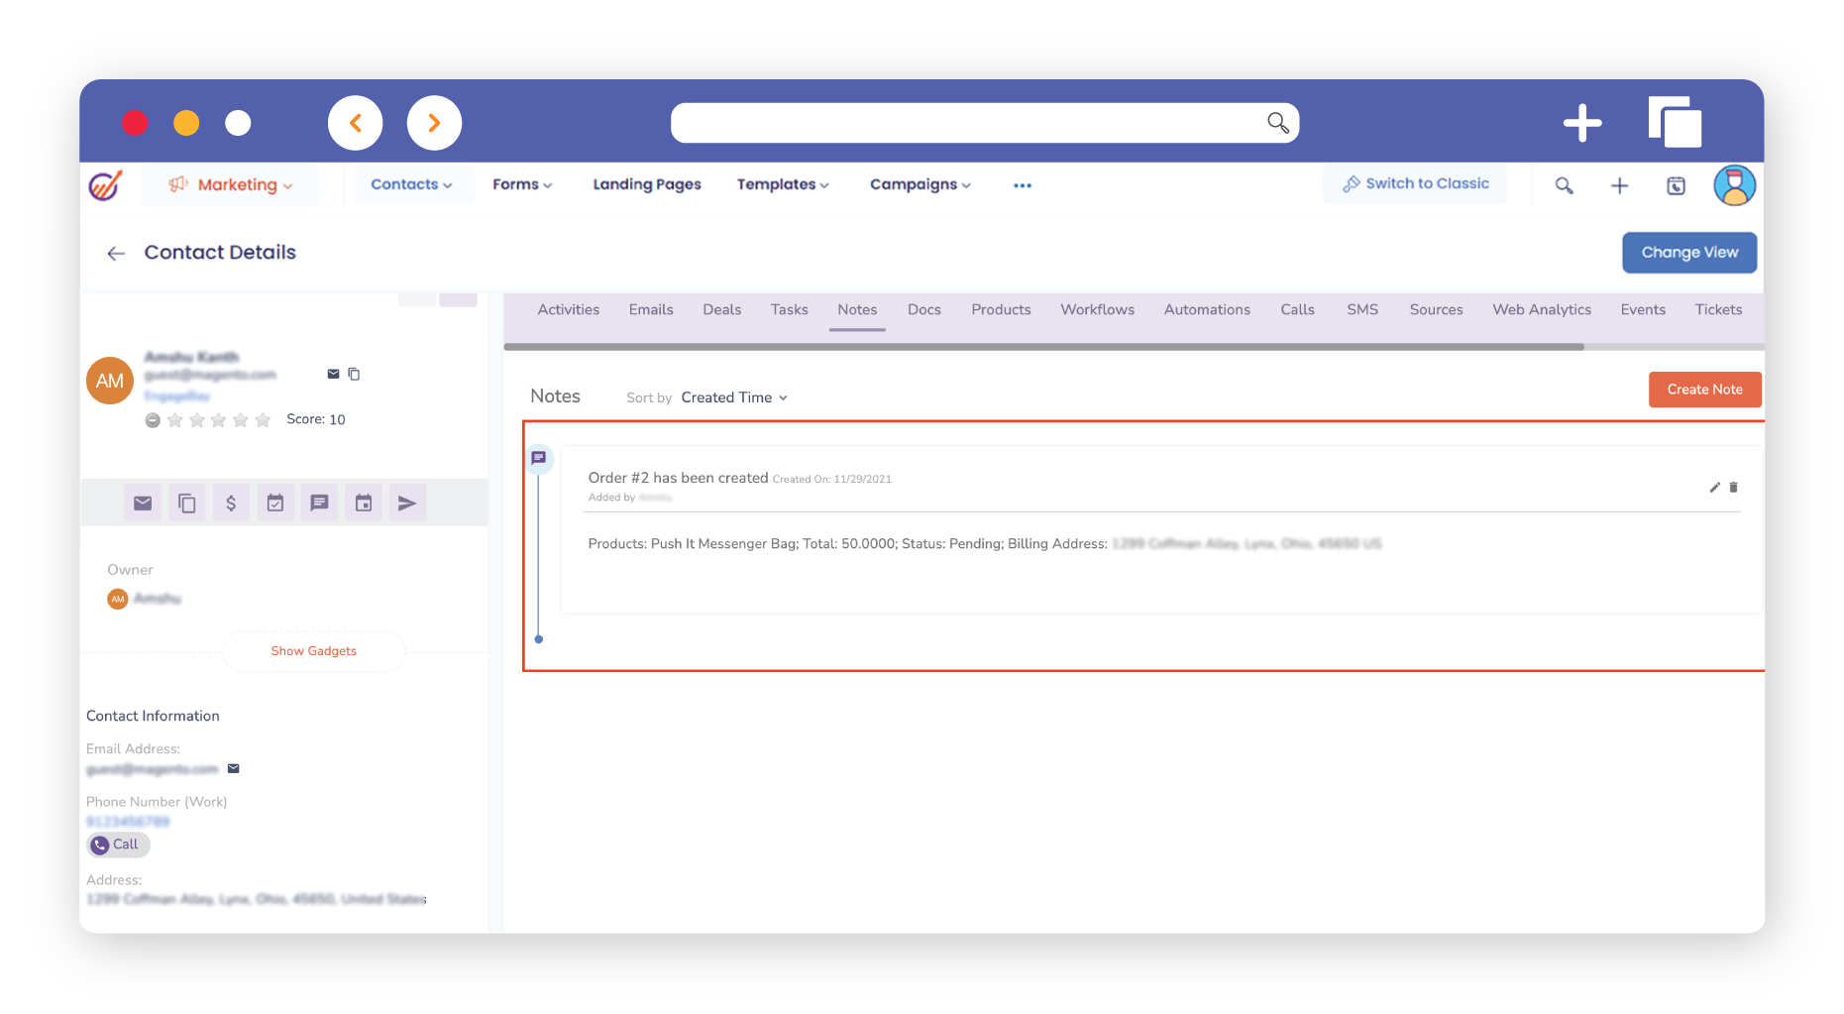Delete the Order #2 note using trash icon

pos(1733,488)
